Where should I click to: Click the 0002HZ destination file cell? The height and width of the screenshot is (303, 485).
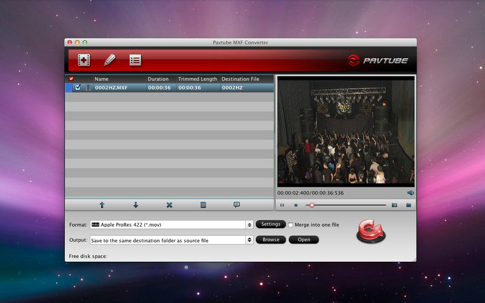point(232,87)
